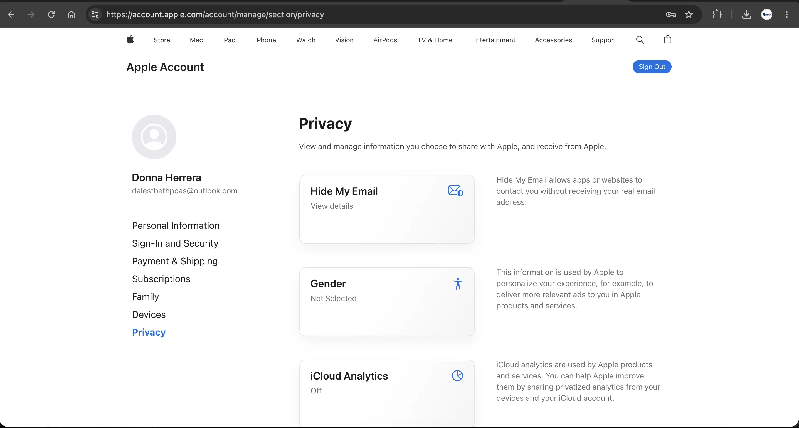Go to Payment & Shipping section

pos(175,261)
